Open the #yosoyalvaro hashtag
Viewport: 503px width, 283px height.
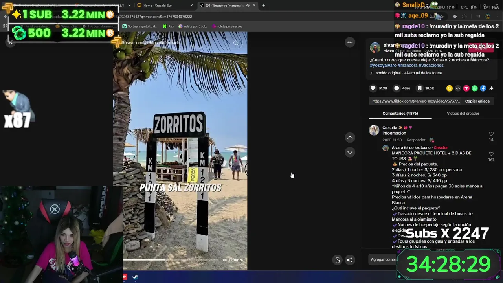(383, 65)
